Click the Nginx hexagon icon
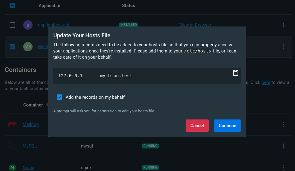 pos(12,168)
